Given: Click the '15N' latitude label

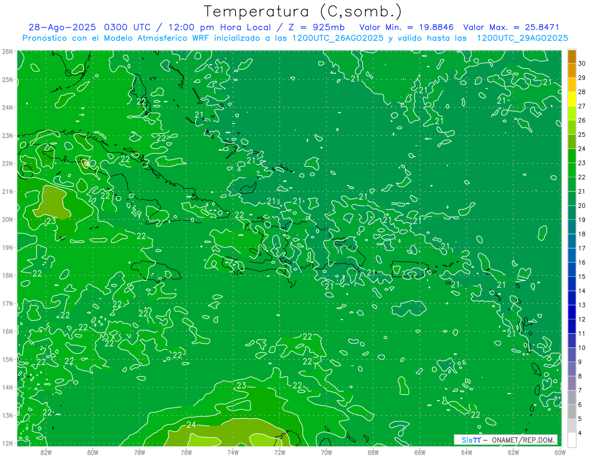Looking at the screenshot, I should coord(7,359).
